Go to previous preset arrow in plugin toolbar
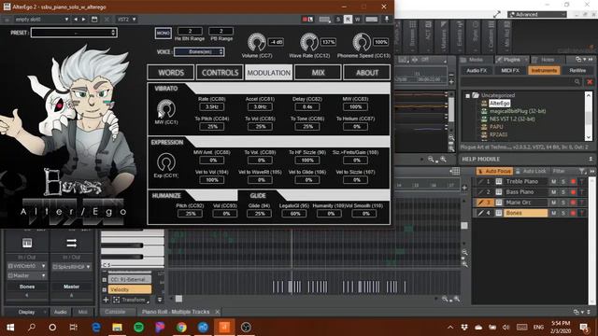Image resolution: width=598 pixels, height=336 pixels. pos(76,19)
